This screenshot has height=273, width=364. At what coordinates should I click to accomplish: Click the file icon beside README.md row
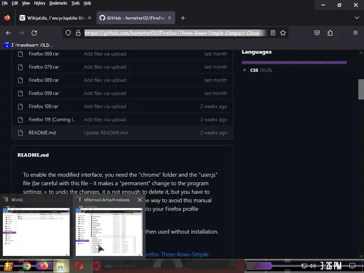coord(20,133)
